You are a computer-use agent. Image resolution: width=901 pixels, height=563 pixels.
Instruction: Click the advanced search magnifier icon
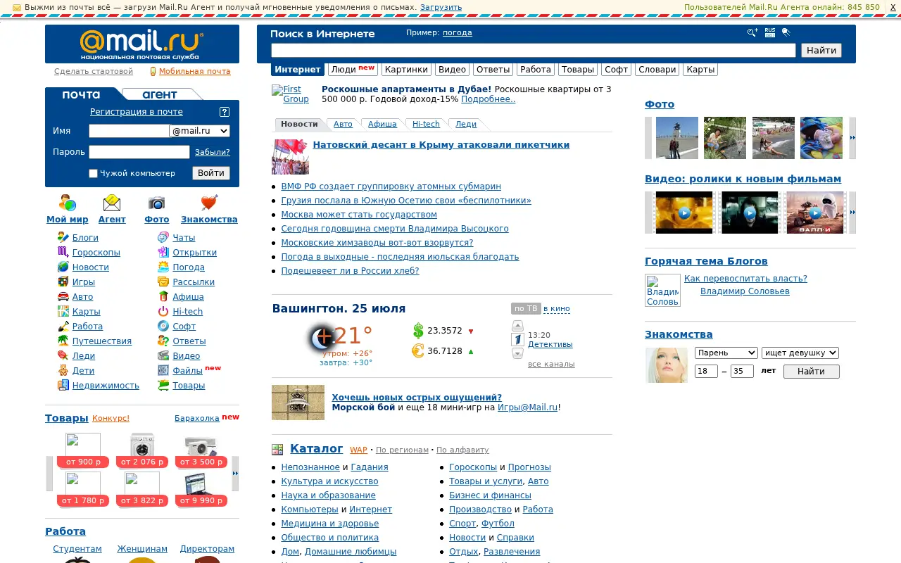point(752,32)
